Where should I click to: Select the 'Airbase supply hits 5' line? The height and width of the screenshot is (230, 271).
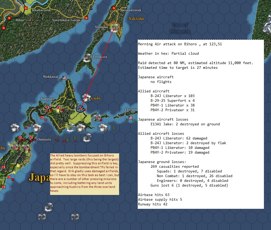click(160, 199)
